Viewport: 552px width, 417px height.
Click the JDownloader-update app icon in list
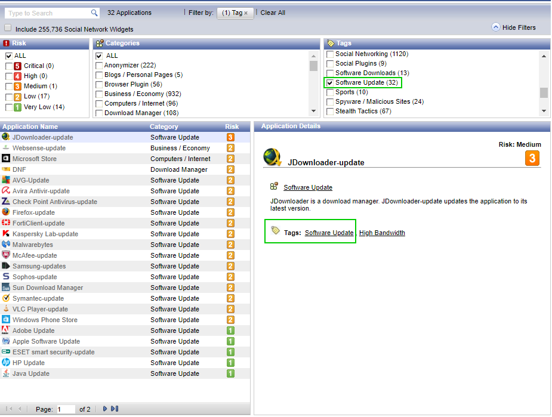[x=5, y=137]
